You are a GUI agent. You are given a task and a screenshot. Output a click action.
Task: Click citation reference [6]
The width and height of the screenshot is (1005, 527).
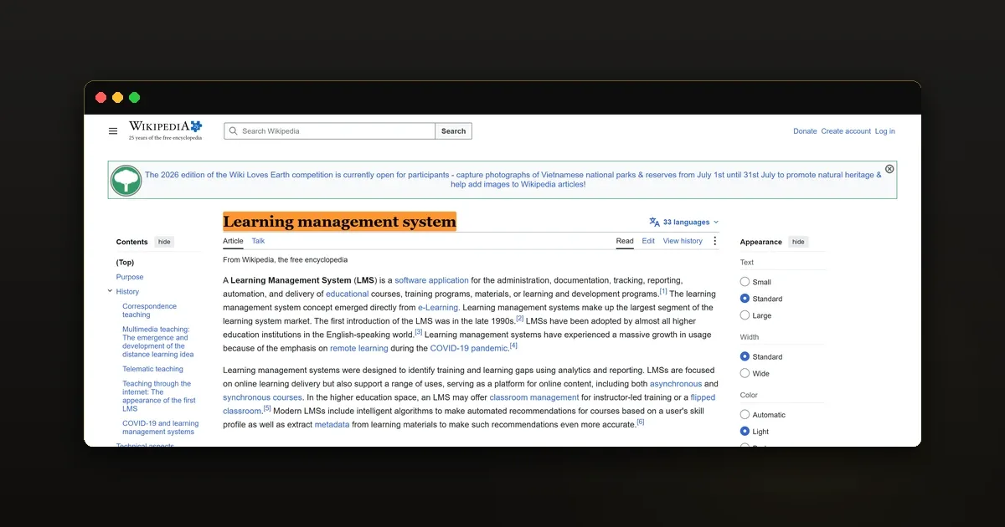pos(641,422)
